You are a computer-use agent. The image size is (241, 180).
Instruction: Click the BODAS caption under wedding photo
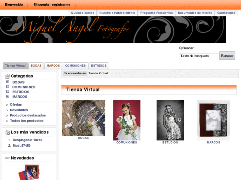click(84, 138)
